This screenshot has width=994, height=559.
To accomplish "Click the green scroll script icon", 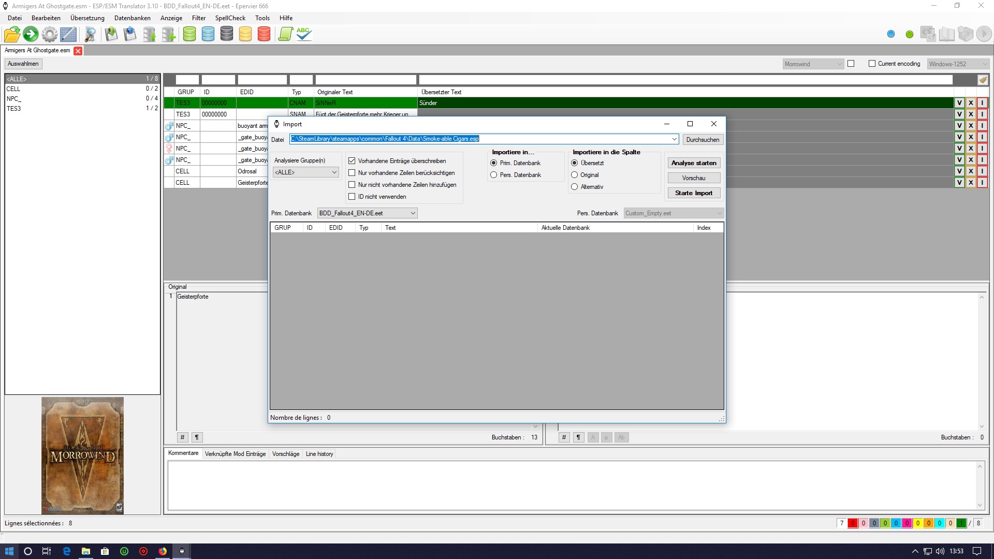I will click(x=285, y=34).
